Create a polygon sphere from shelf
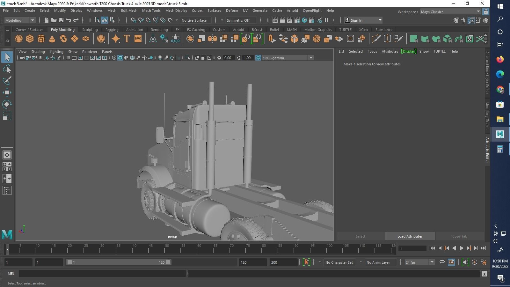 [x=19, y=39]
